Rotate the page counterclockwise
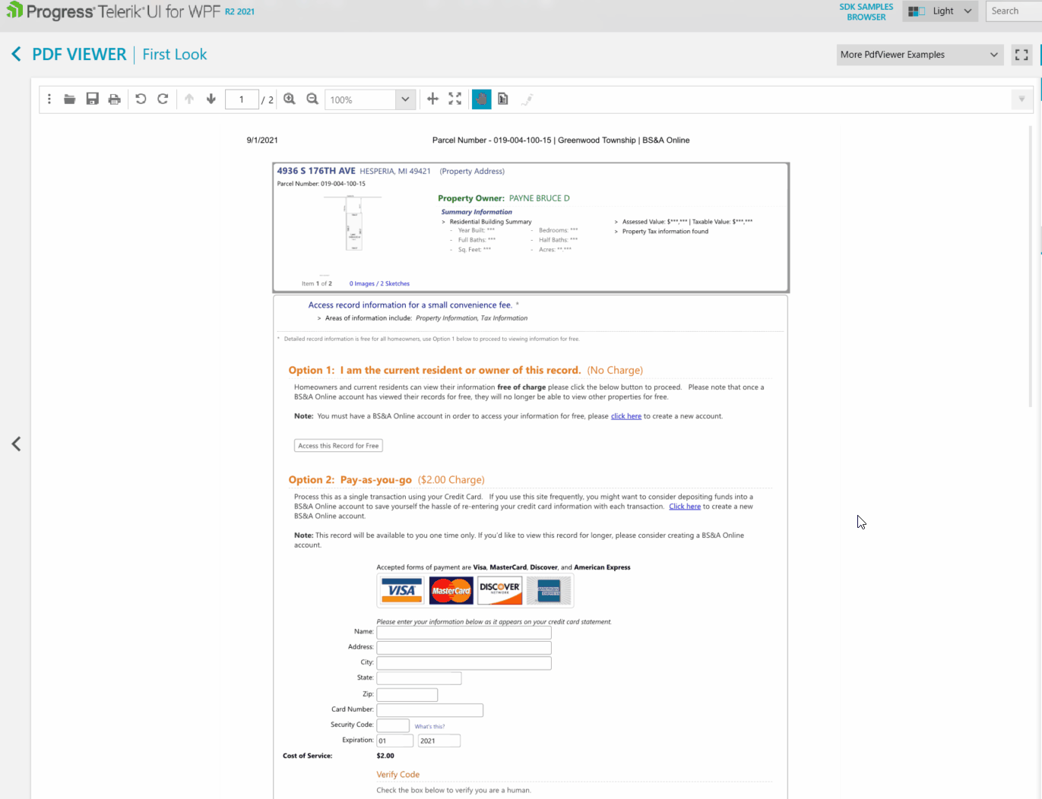The image size is (1042, 799). (141, 99)
